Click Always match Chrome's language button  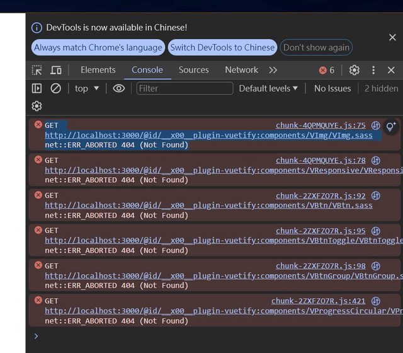(98, 47)
